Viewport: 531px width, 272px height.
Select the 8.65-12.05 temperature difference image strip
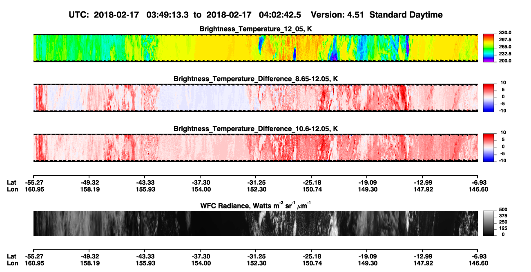pyautogui.click(x=255, y=97)
